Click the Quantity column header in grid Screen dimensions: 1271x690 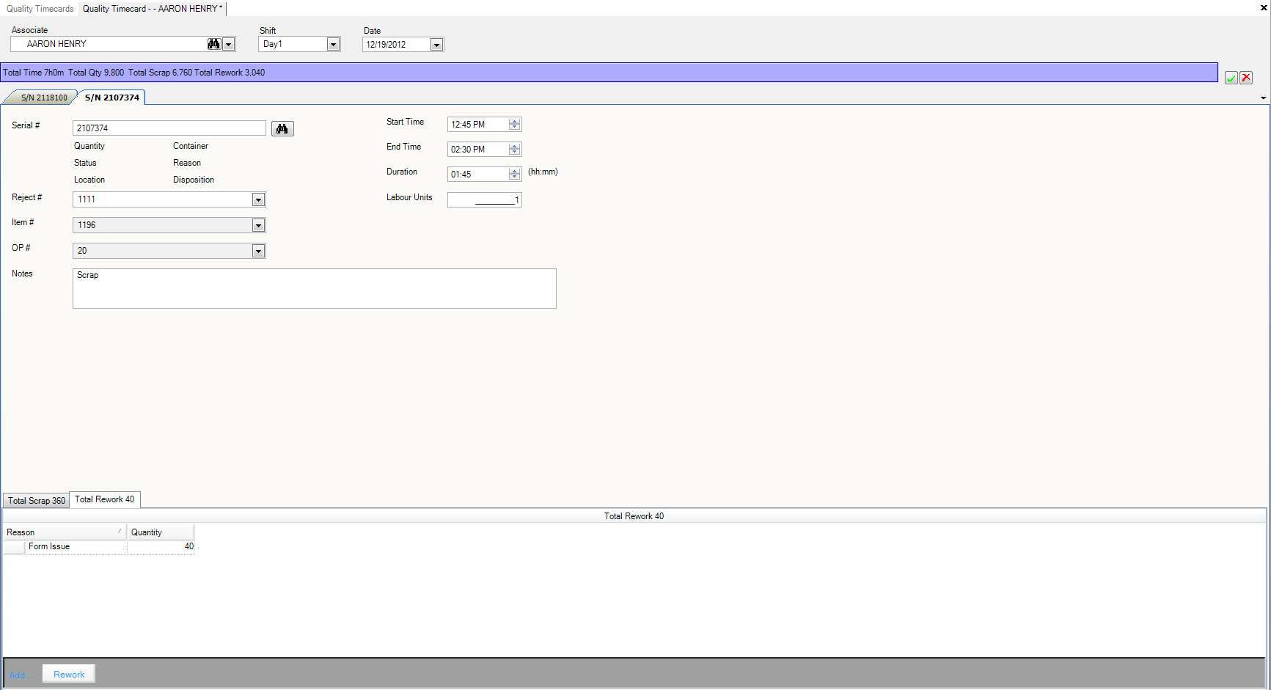161,532
